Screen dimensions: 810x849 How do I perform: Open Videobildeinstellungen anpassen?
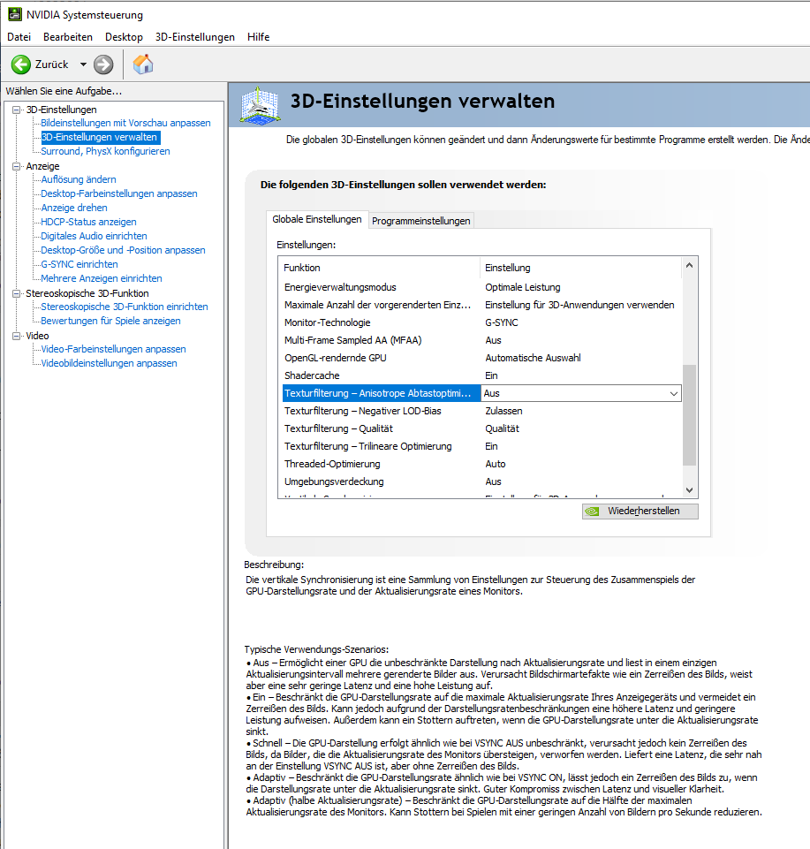pyautogui.click(x=110, y=363)
